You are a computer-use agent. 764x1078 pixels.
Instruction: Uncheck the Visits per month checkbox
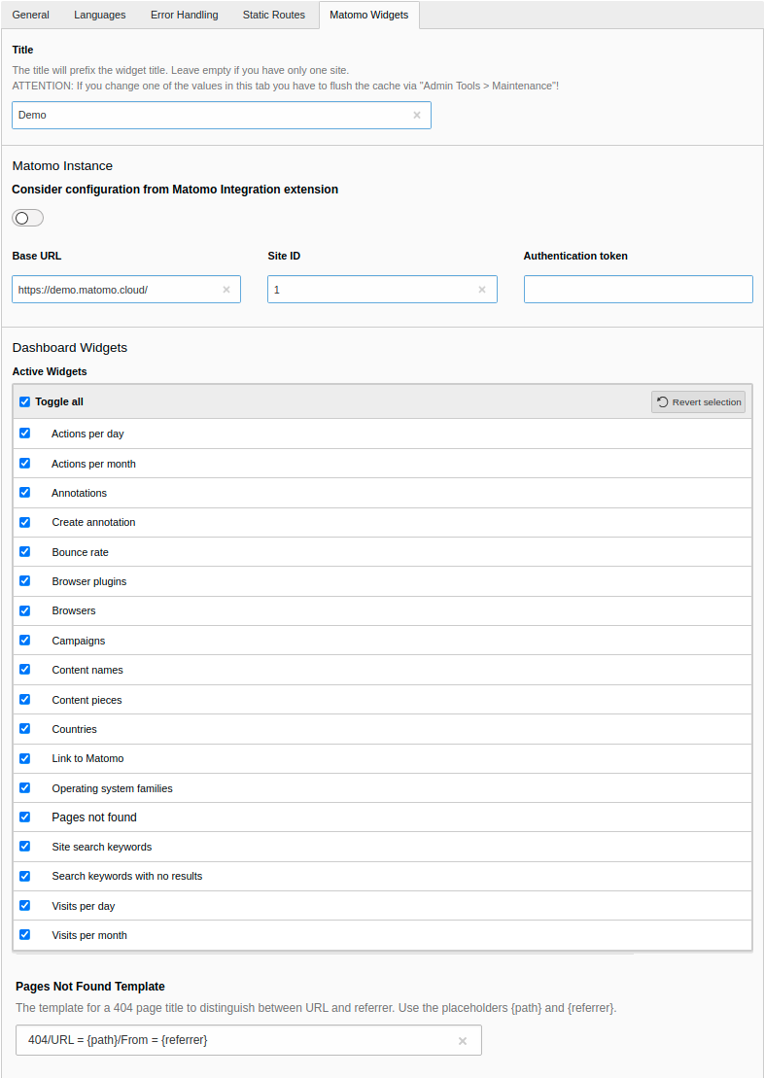[x=25, y=934]
